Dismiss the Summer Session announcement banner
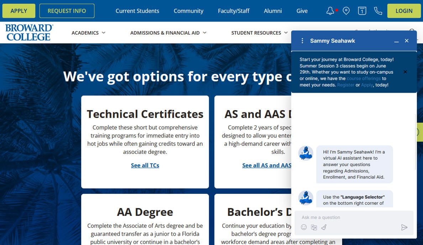Viewport: 423px width, 245px height. coord(405,72)
